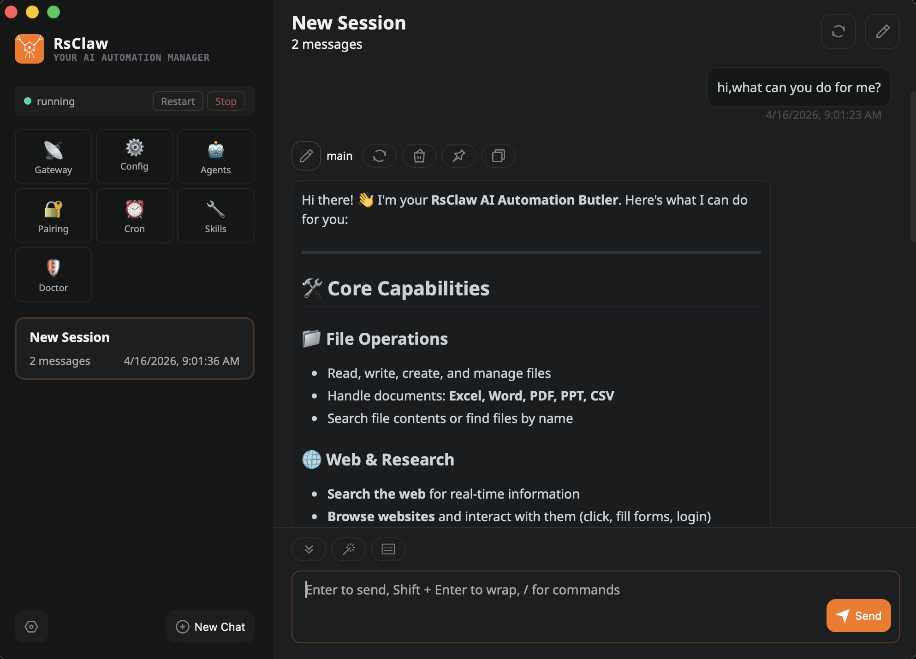Open the magic wand enhance tool
The height and width of the screenshot is (659, 916).
(x=348, y=549)
